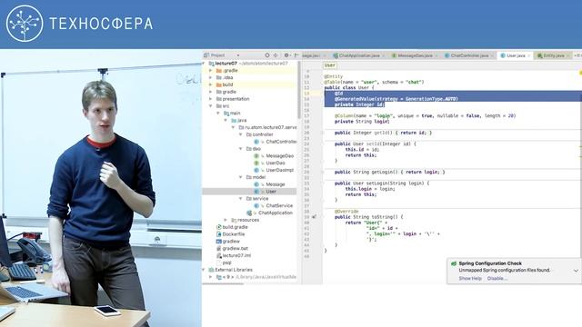Click the User breadcrumb in editor
This screenshot has width=582, height=327.
[329, 65]
